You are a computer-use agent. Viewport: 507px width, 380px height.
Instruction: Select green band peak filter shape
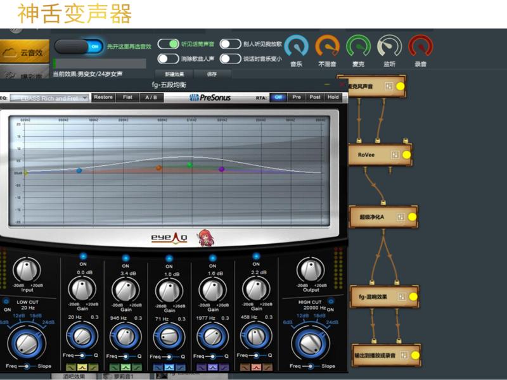(x=125, y=367)
